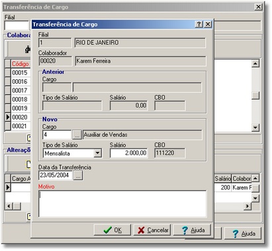Click the question mark help title button

[x=199, y=24]
